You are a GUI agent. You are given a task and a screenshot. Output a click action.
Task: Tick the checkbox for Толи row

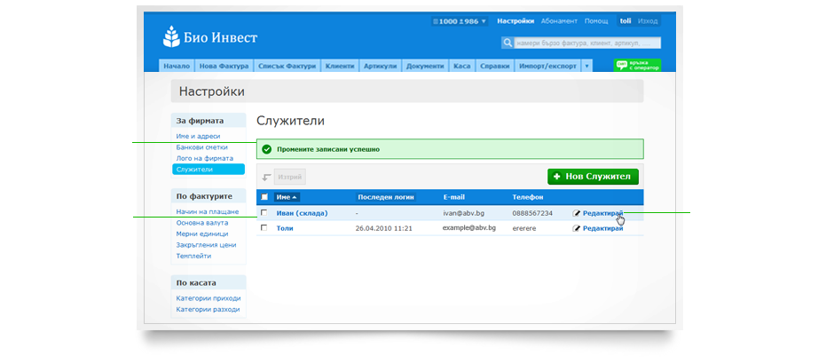tap(264, 228)
